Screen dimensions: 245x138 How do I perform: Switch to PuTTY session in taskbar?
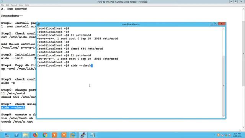click(83, 135)
